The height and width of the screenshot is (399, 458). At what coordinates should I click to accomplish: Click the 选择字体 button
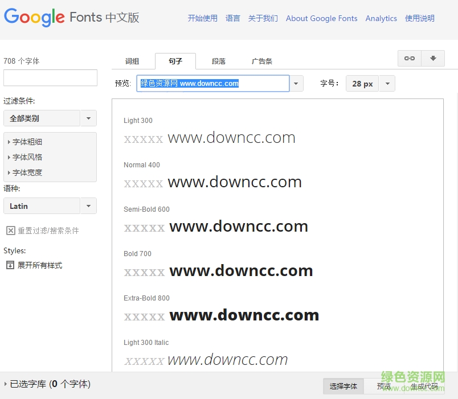(x=343, y=386)
